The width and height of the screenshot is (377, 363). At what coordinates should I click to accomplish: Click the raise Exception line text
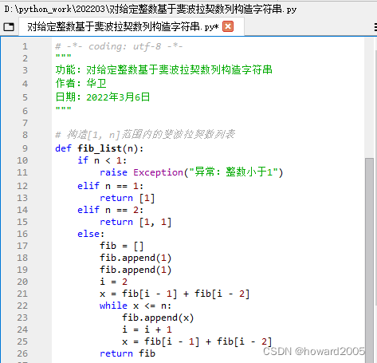[191, 172]
